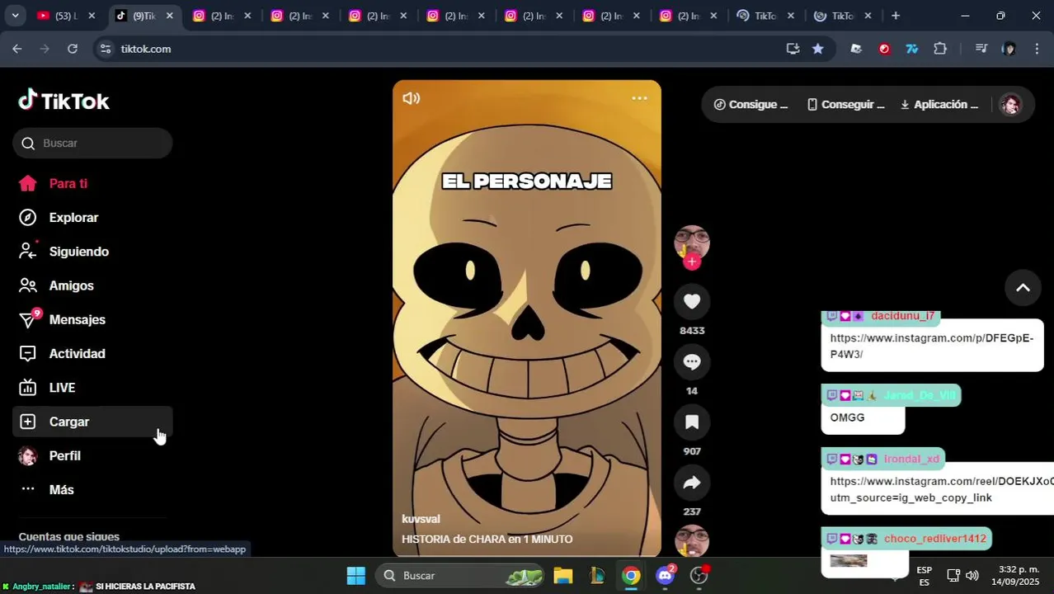
Task: Click the site information icon in address bar
Action: click(x=105, y=49)
